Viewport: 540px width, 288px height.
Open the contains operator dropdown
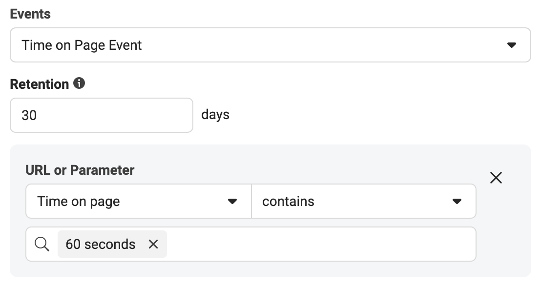364,201
